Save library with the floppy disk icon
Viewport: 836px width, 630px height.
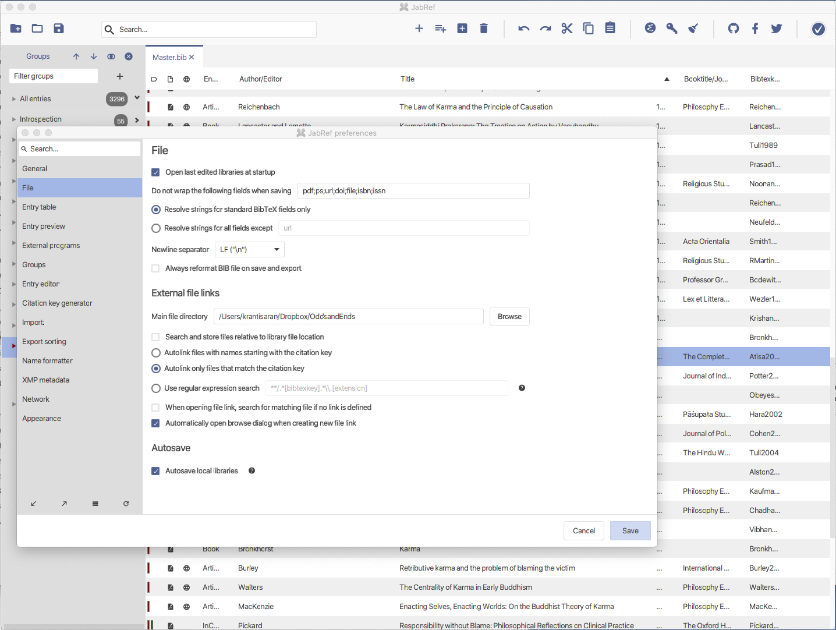(x=59, y=29)
